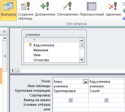Choose the Создание таблицы query icon

click(x=25, y=10)
